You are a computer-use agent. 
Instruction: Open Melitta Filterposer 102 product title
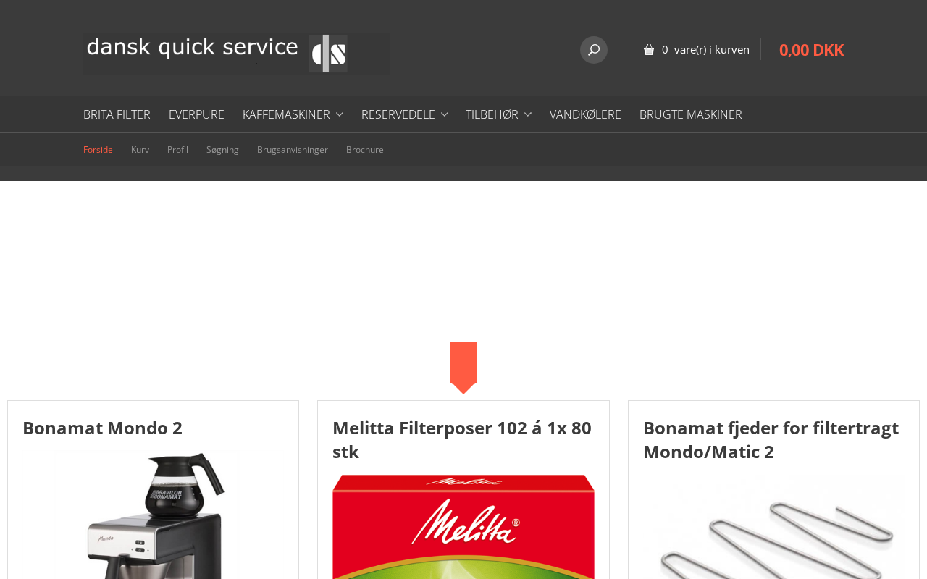click(x=462, y=439)
